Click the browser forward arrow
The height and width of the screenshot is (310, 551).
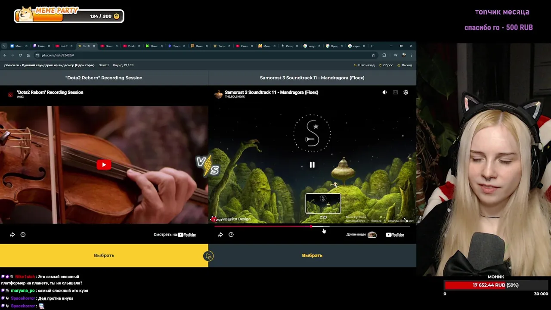12,55
